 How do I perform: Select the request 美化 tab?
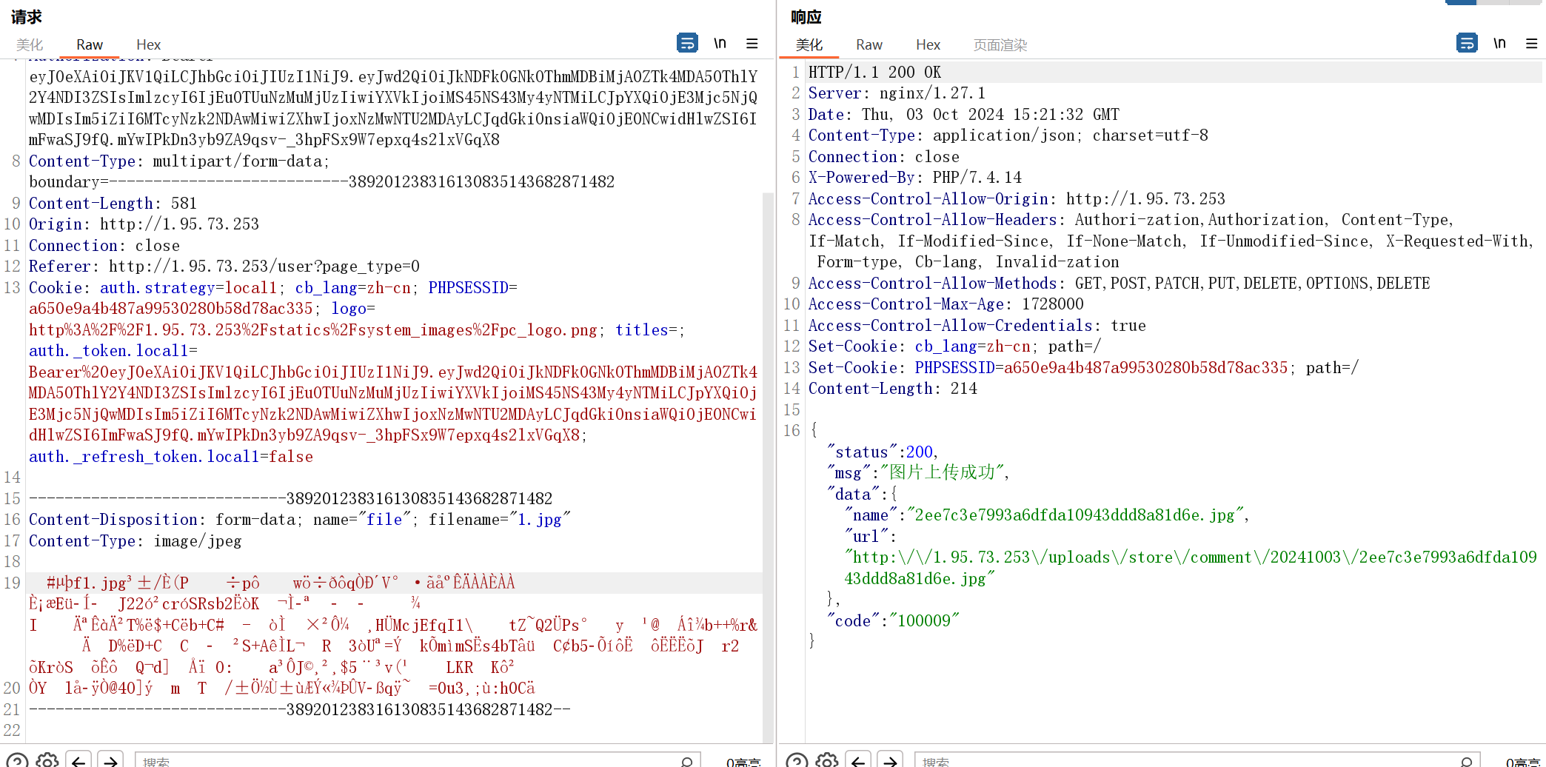(30, 44)
